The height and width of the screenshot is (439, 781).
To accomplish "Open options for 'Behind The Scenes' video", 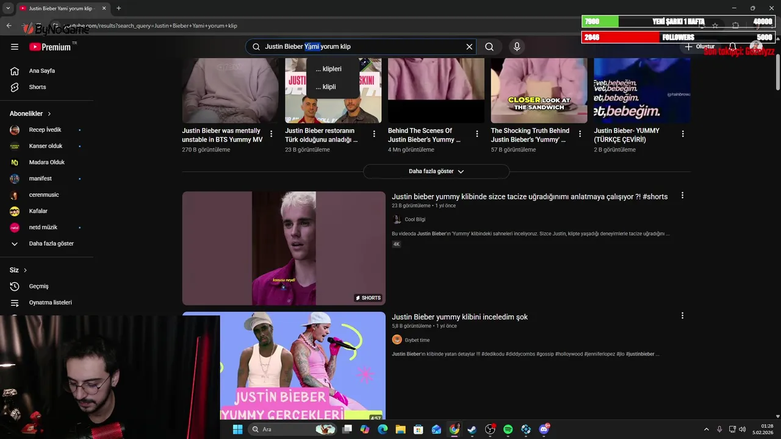I will coord(477,134).
